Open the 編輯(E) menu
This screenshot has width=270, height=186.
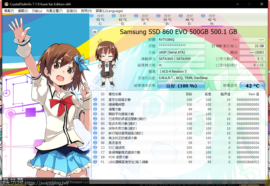click(23, 11)
